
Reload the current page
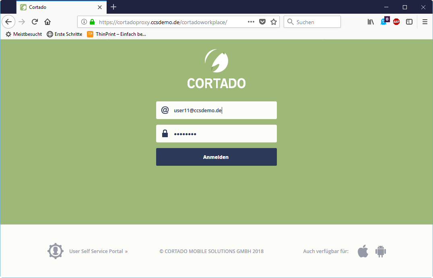click(35, 22)
